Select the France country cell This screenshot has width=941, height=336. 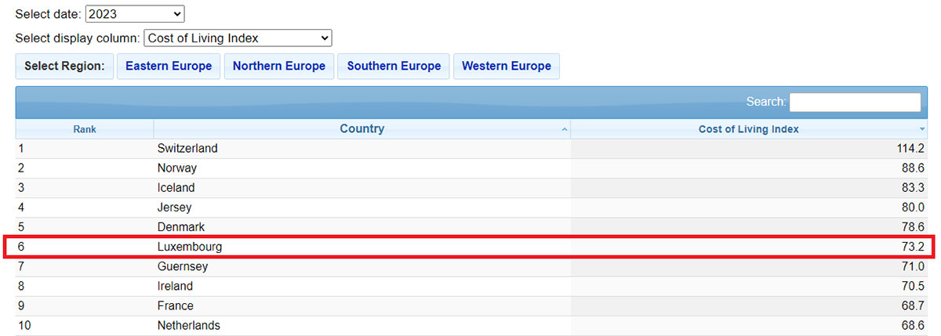tap(362, 305)
